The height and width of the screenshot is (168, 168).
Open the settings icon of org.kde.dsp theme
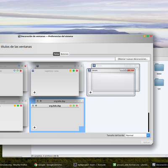pyautogui.click(x=34, y=127)
